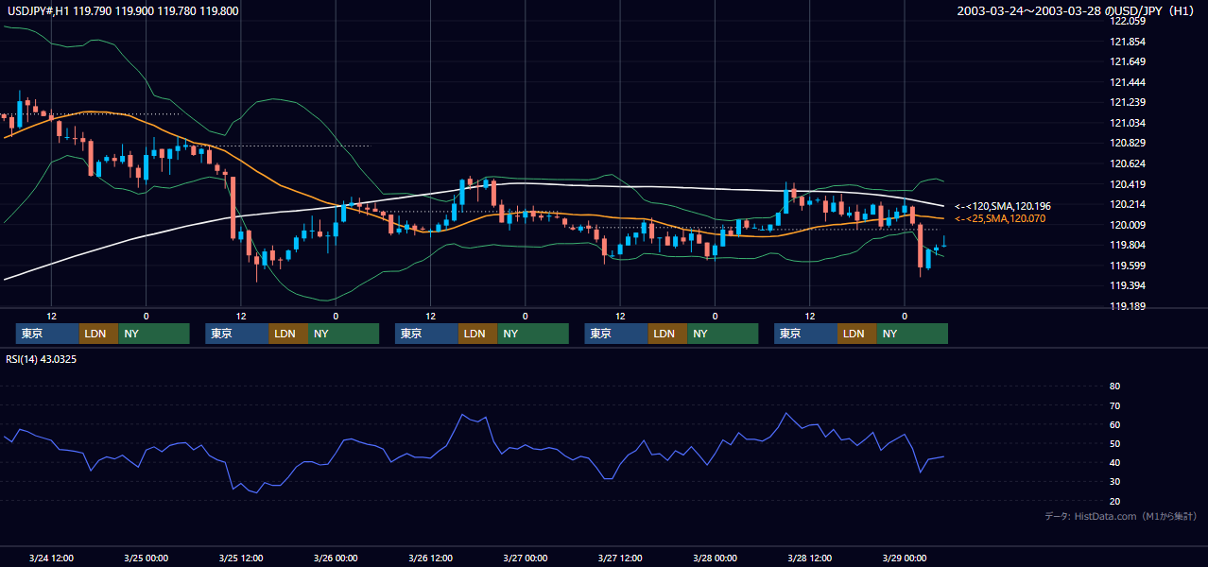The width and height of the screenshot is (1208, 567).
Task: Click the 121.649 price axis label
Action: point(1127,61)
